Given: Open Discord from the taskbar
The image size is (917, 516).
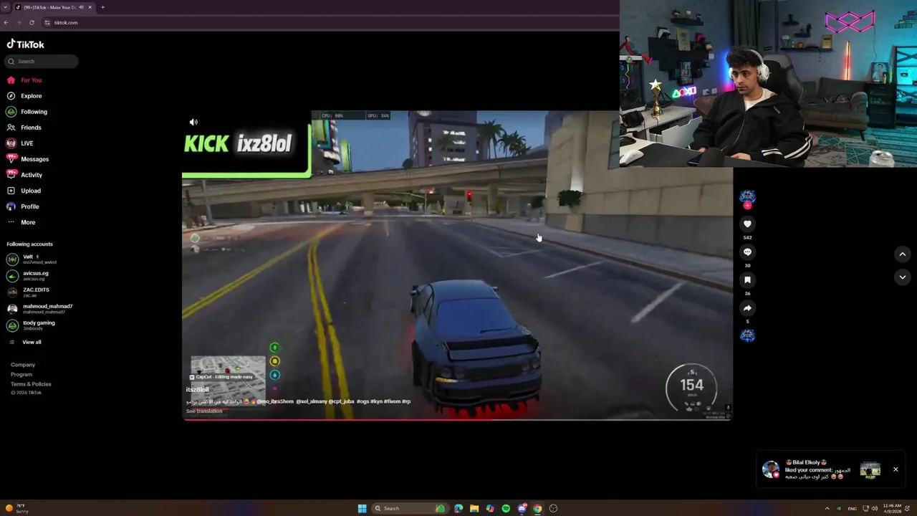Looking at the screenshot, I should pos(522,509).
